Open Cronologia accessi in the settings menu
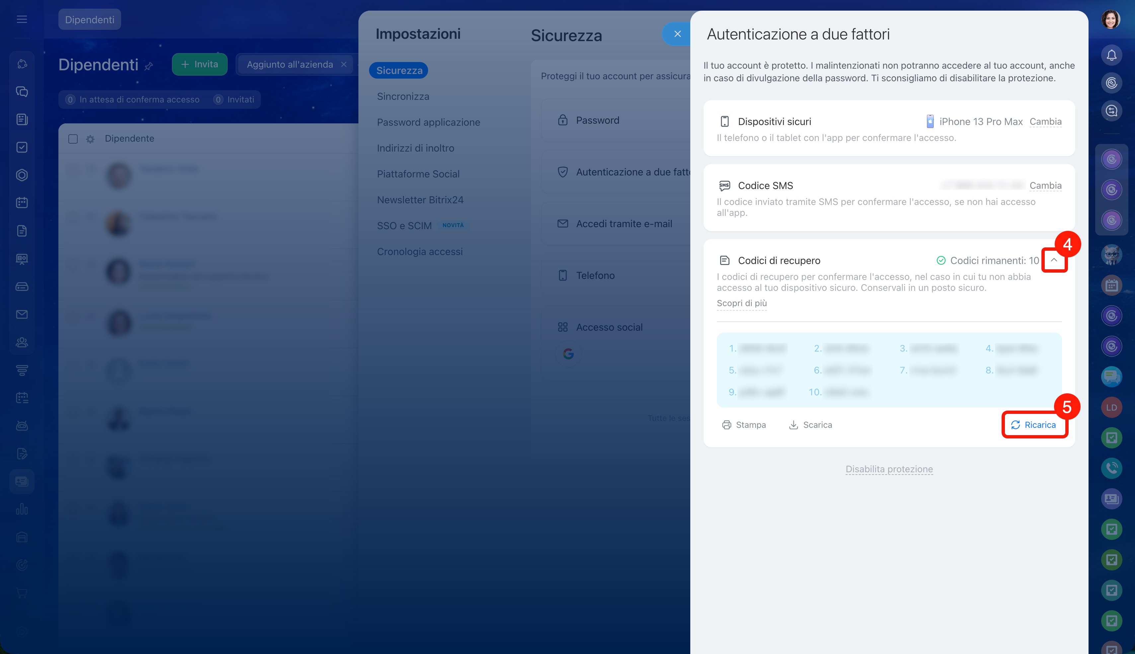Viewport: 1135px width, 654px height. (419, 251)
